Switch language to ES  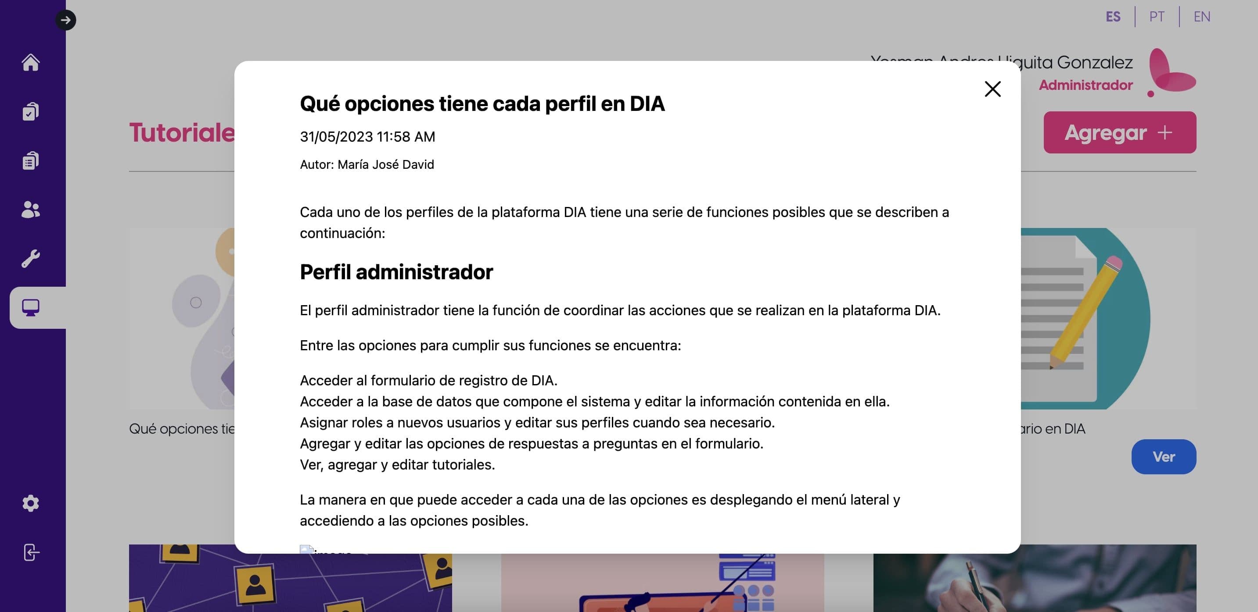[x=1113, y=17]
